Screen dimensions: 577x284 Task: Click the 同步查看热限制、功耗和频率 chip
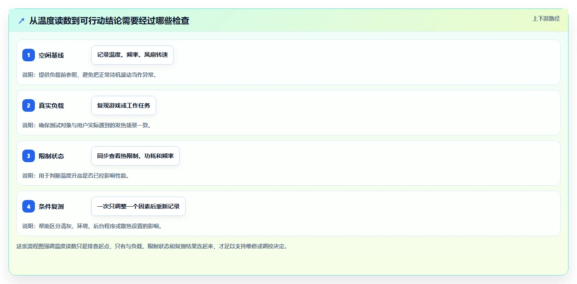click(x=135, y=156)
